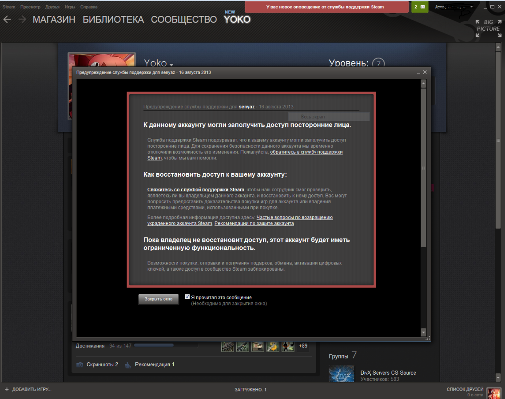Follow the 'Свяжитесь со службой поддержки Steam' link

(x=196, y=190)
